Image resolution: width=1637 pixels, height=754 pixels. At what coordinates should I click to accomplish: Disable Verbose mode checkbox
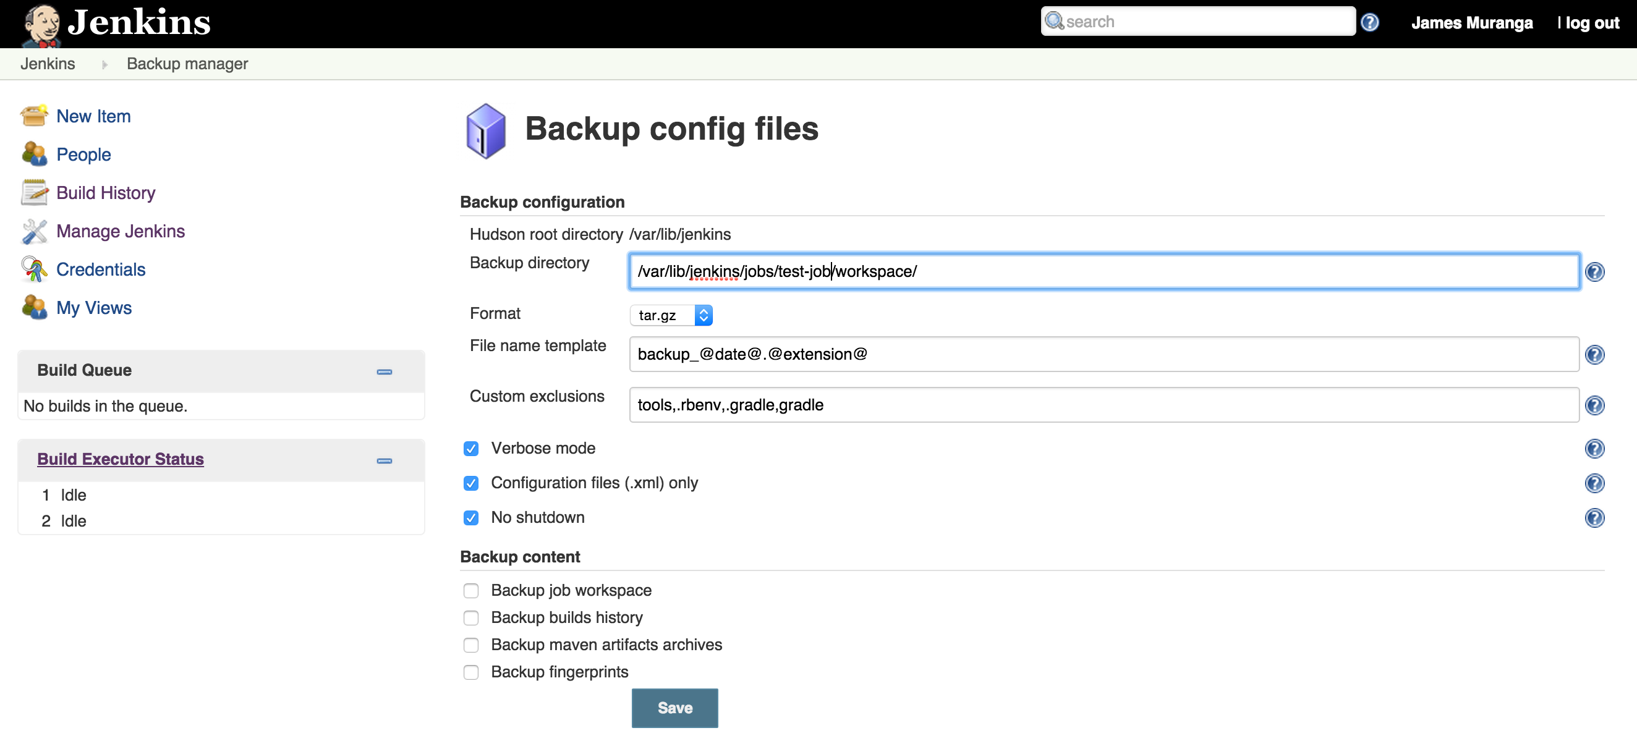471,449
